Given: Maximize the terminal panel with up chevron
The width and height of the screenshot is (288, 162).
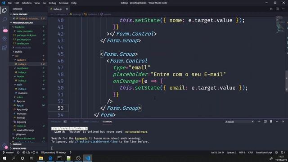Looking at the screenshot, I should 277,121.
